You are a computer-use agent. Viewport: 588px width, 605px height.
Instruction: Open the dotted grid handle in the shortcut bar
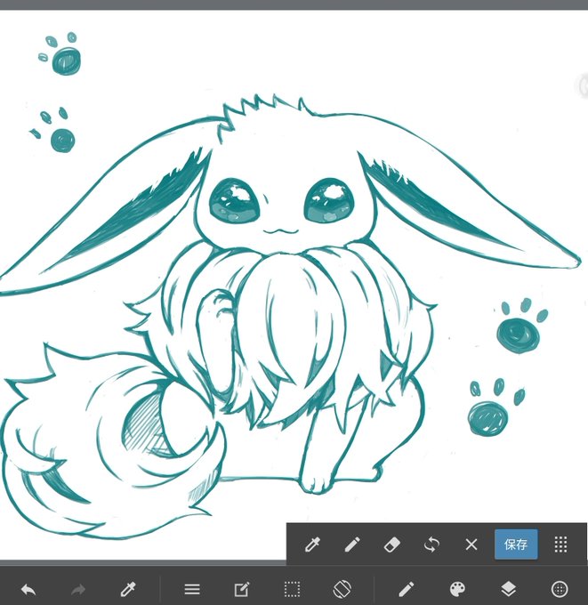pos(560,544)
